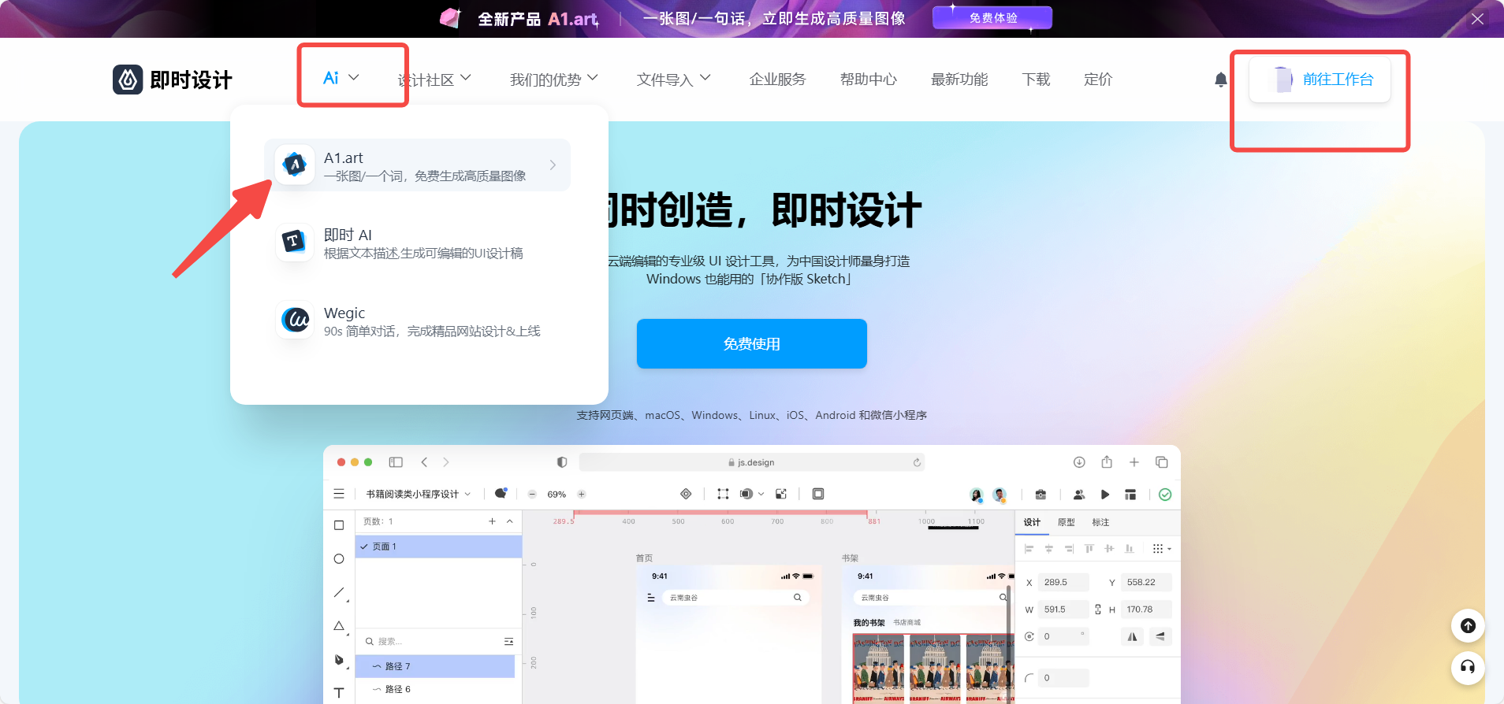The width and height of the screenshot is (1504, 704).
Task: Select 页面 1 in pages list
Action: tap(438, 547)
